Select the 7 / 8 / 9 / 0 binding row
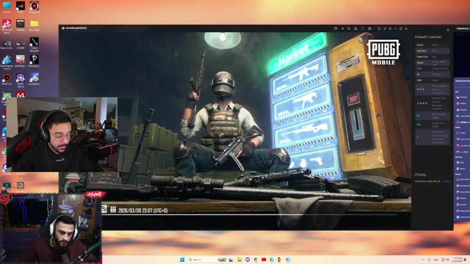Viewport: 470px width, 264px height. click(x=433, y=103)
